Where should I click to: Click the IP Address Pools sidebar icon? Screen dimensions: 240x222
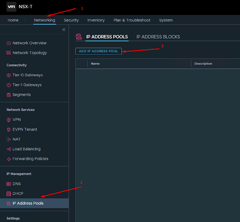[x=9, y=203]
